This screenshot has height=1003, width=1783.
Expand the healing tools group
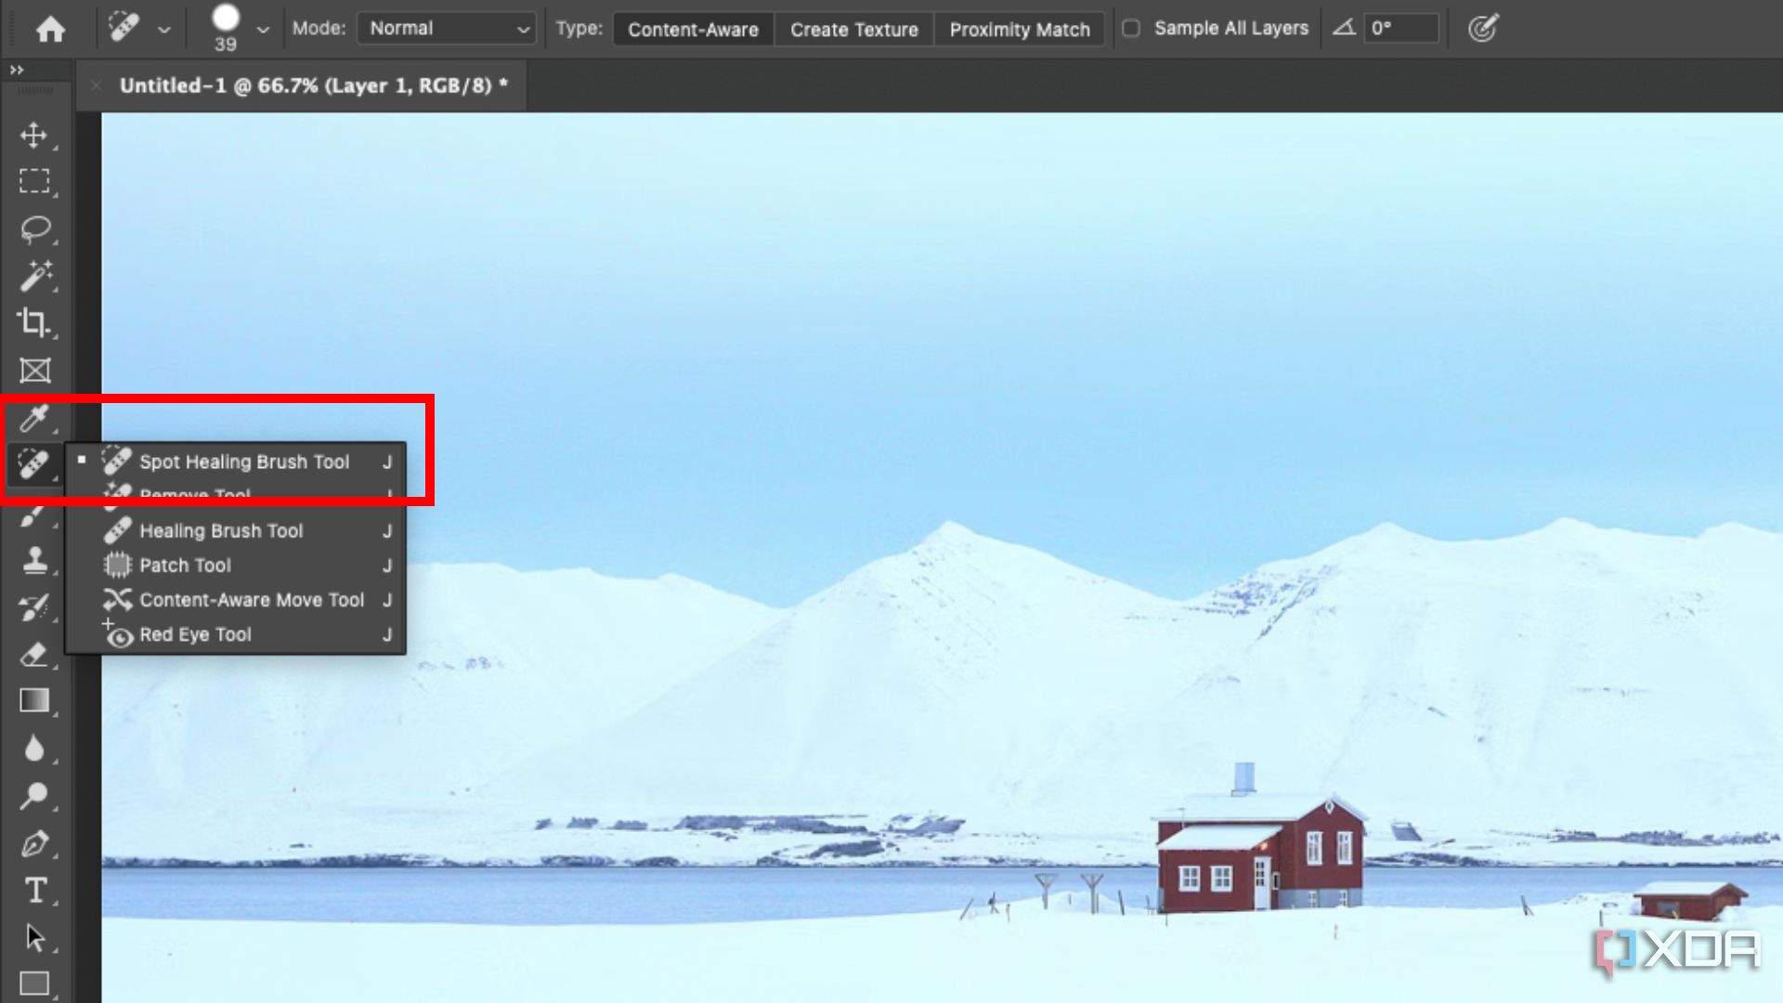pyautogui.click(x=33, y=462)
